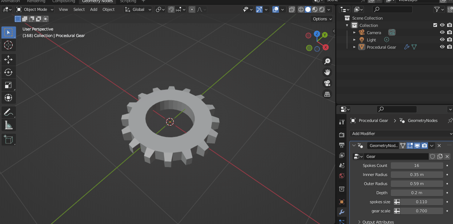Switch to Wireframe viewport shading
Screen dimensions: 453x224
[301, 9]
